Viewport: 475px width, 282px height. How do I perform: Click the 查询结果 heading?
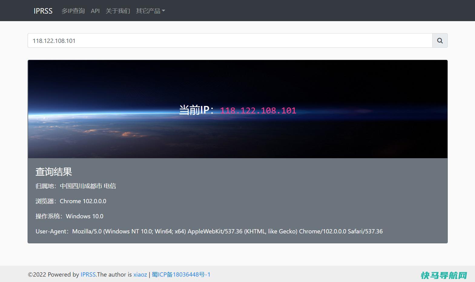54,172
